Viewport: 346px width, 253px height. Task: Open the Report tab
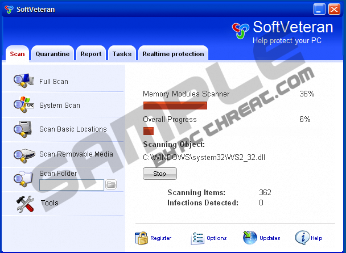[91, 54]
